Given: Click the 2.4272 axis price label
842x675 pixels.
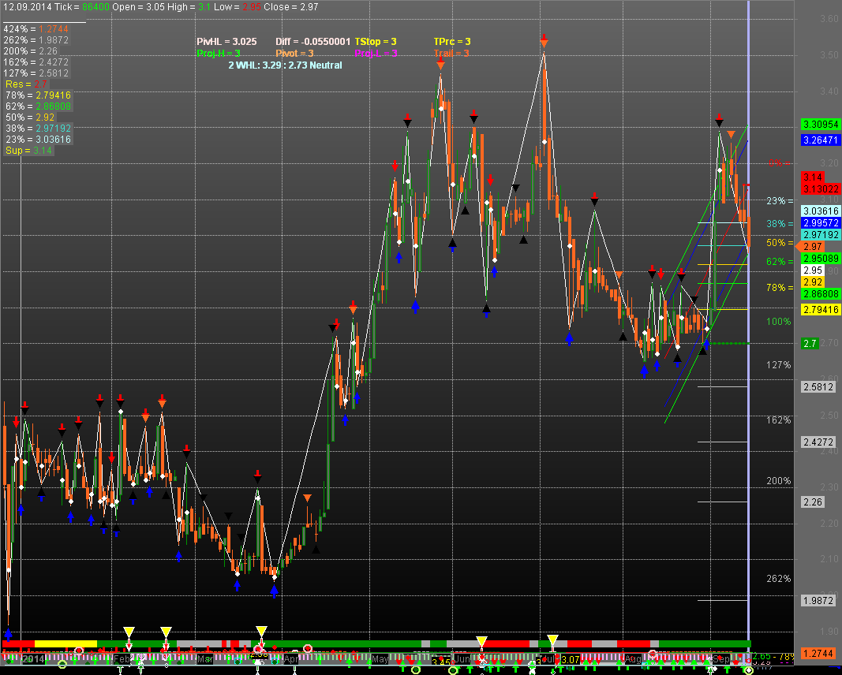Looking at the screenshot, I should pos(814,442).
